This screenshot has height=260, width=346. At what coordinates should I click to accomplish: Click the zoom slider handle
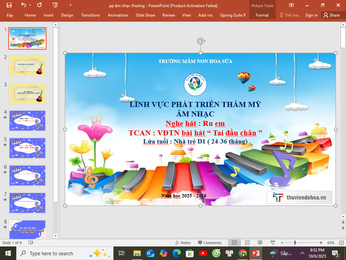[x=295, y=243]
